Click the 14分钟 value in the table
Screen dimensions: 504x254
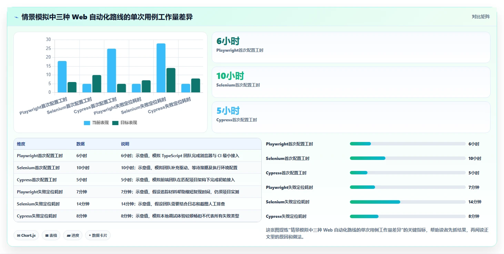[83, 204]
